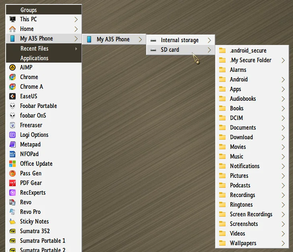Open the SD card menu entry
The width and height of the screenshot is (293, 252).
pyautogui.click(x=180, y=50)
